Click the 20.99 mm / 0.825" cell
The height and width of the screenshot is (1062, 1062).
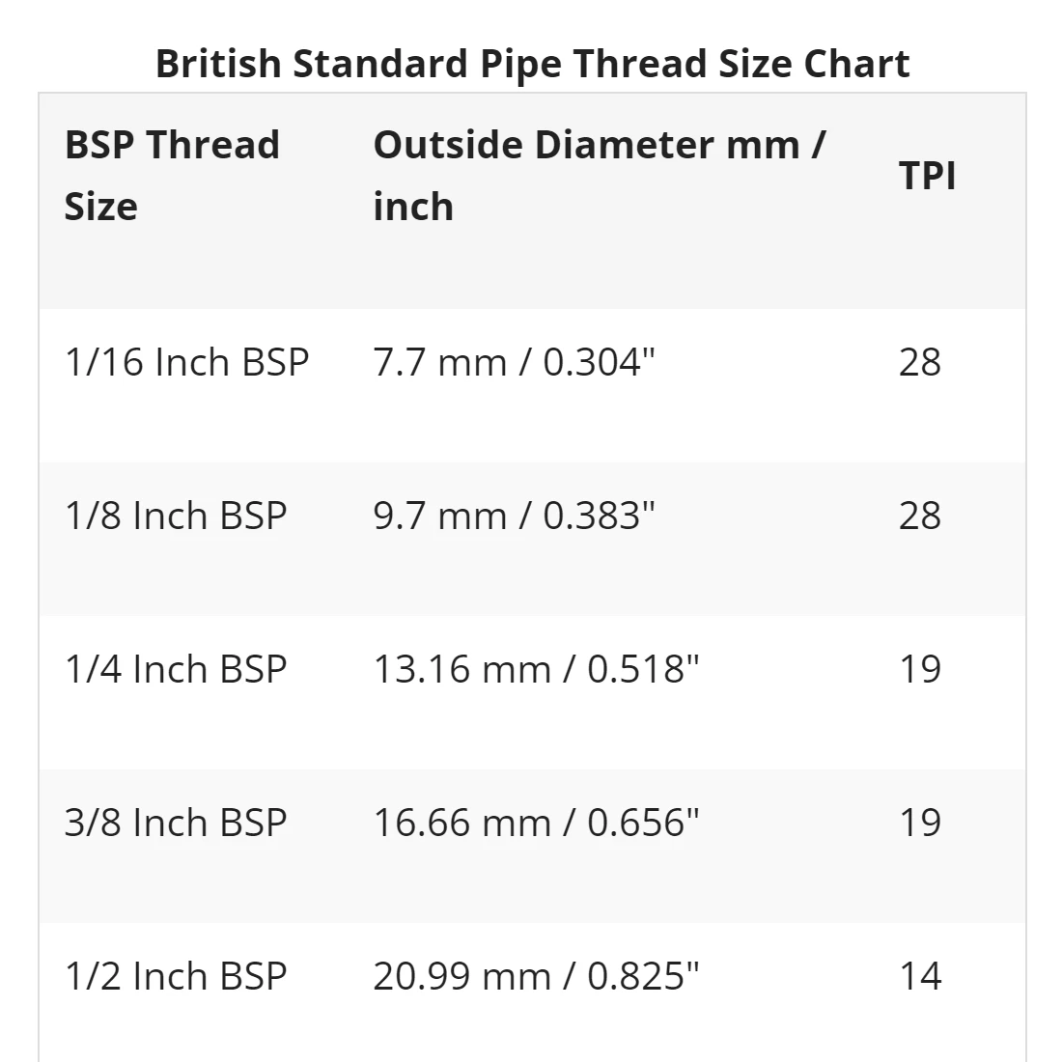(536, 976)
